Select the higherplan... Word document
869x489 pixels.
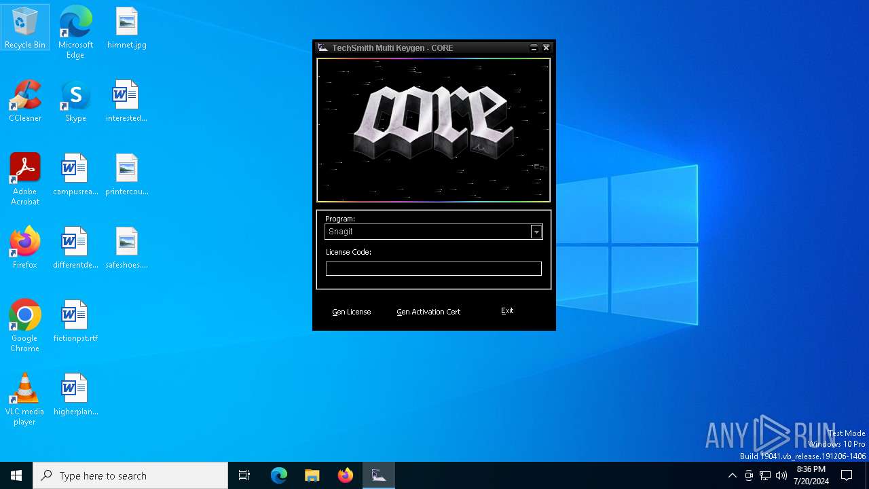75,394
